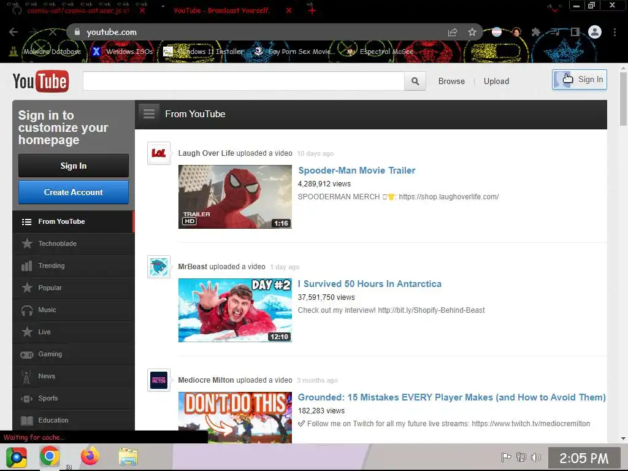Open network icon in system tray
The height and width of the screenshot is (471, 628).
521,457
